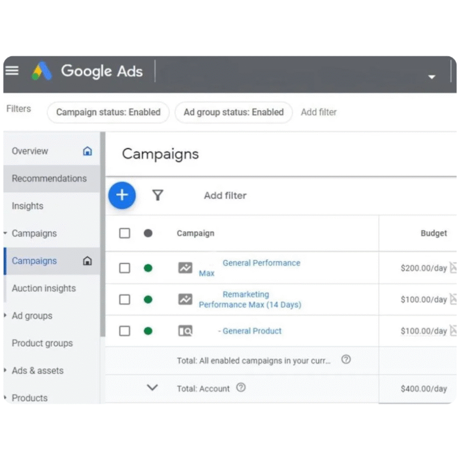Select the General Product campaign checkbox
The width and height of the screenshot is (460, 460).
[x=125, y=331]
